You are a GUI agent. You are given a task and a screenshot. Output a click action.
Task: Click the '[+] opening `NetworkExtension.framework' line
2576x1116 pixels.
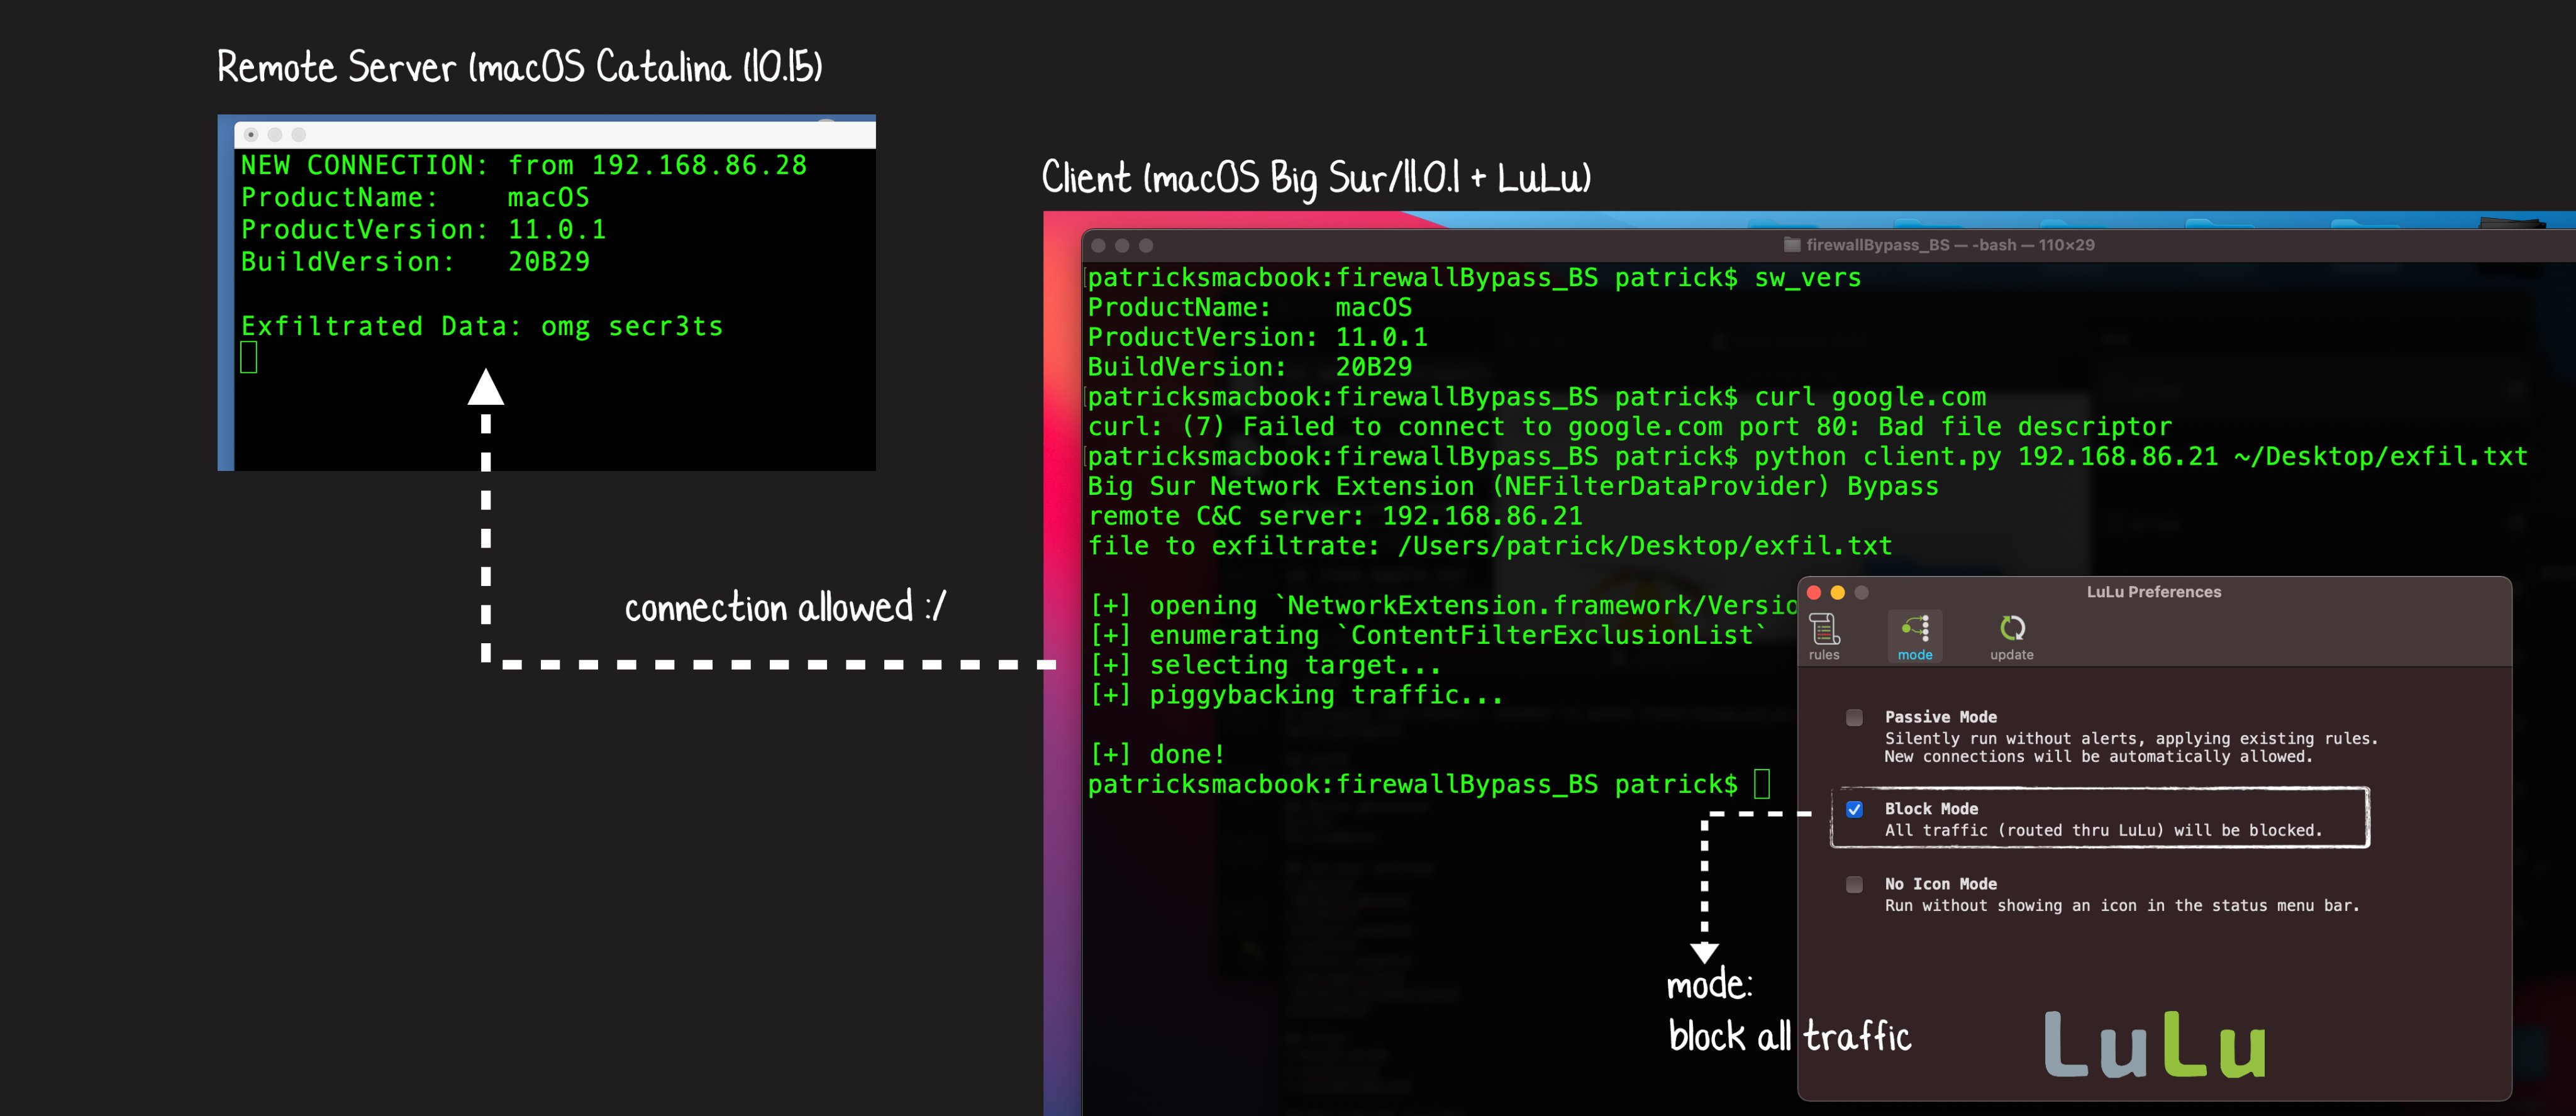[x=1443, y=606]
